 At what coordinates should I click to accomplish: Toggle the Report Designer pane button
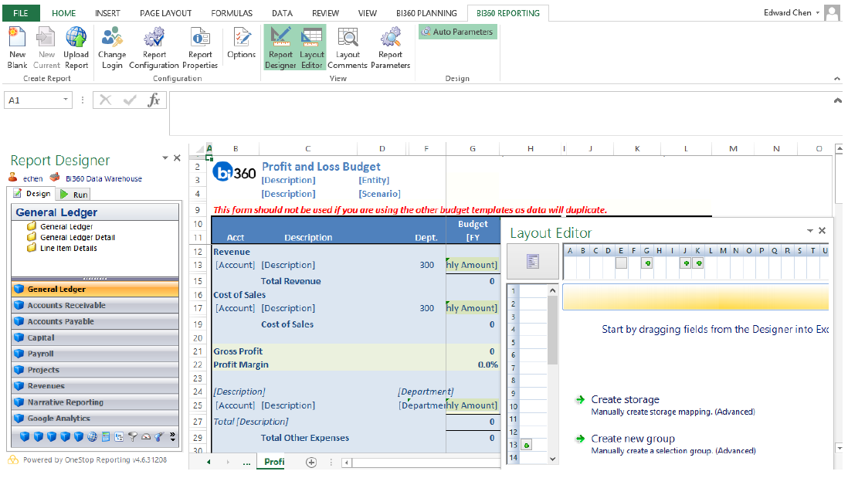(x=280, y=48)
